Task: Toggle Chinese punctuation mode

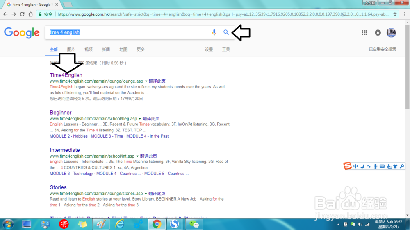Action: click(x=369, y=166)
